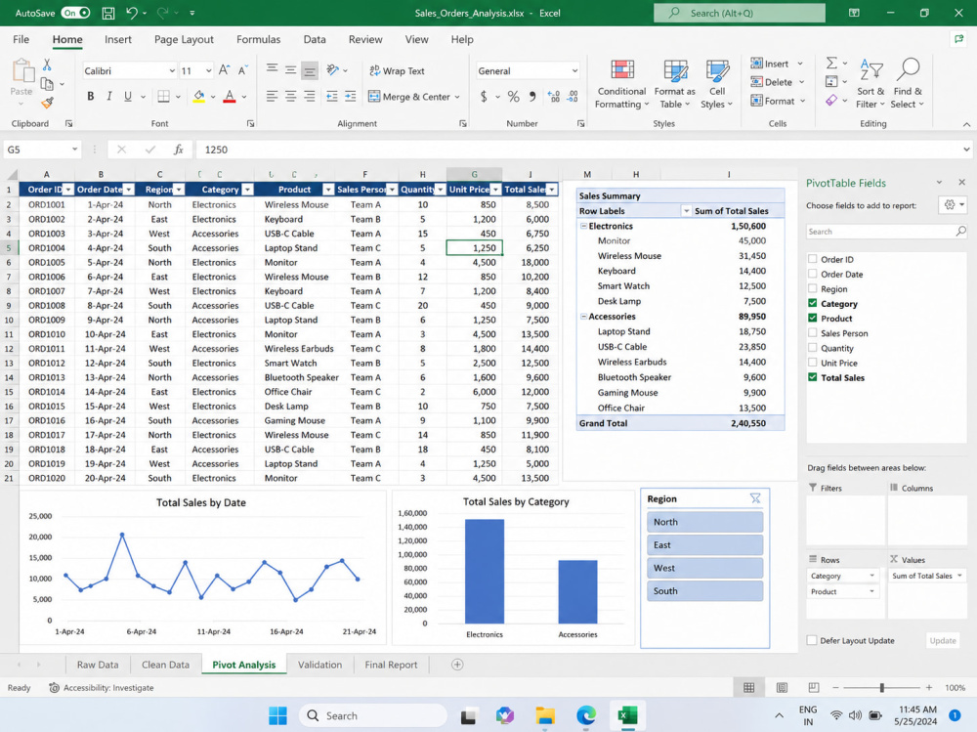Check the Region field checkbox
Image resolution: width=977 pixels, height=732 pixels.
pos(813,288)
